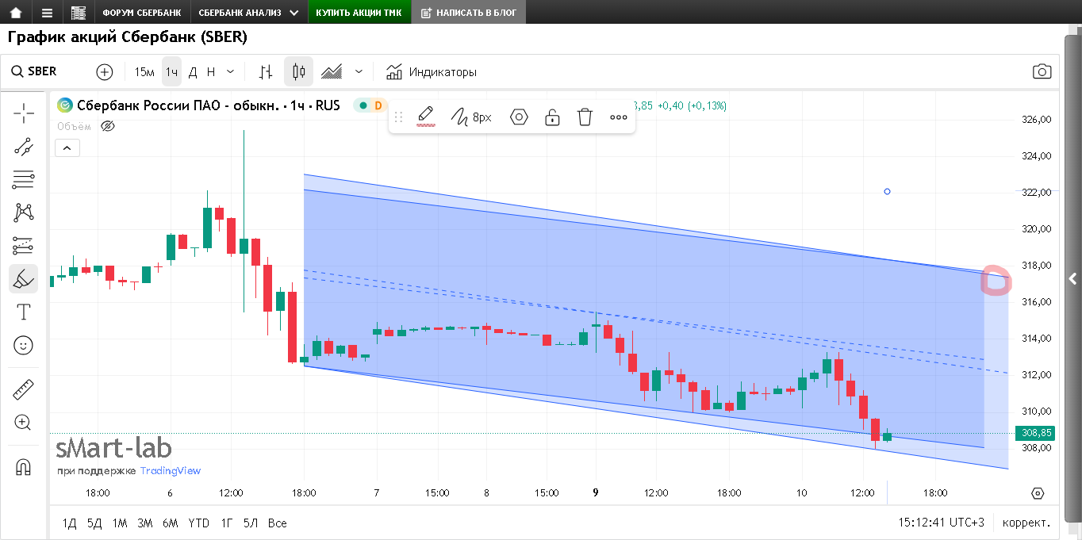Select the geometric patterns tool

pyautogui.click(x=24, y=213)
